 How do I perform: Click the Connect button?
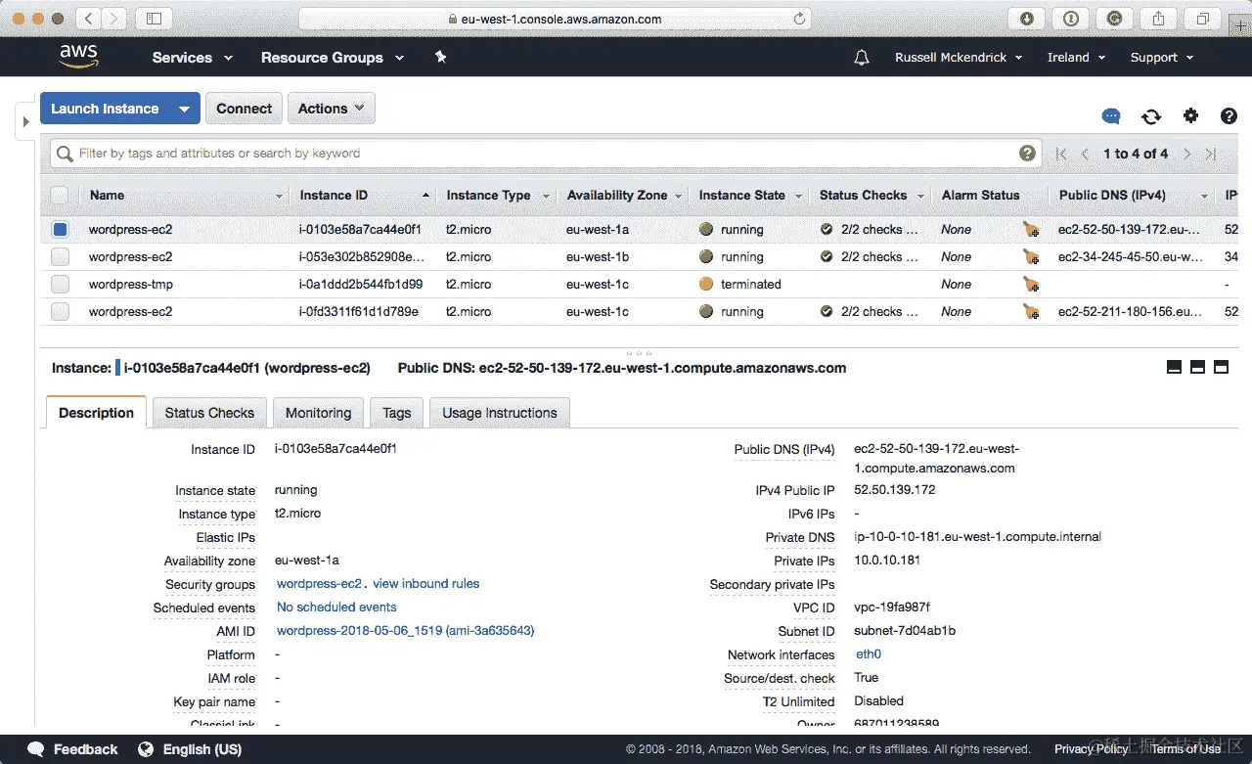pyautogui.click(x=245, y=109)
